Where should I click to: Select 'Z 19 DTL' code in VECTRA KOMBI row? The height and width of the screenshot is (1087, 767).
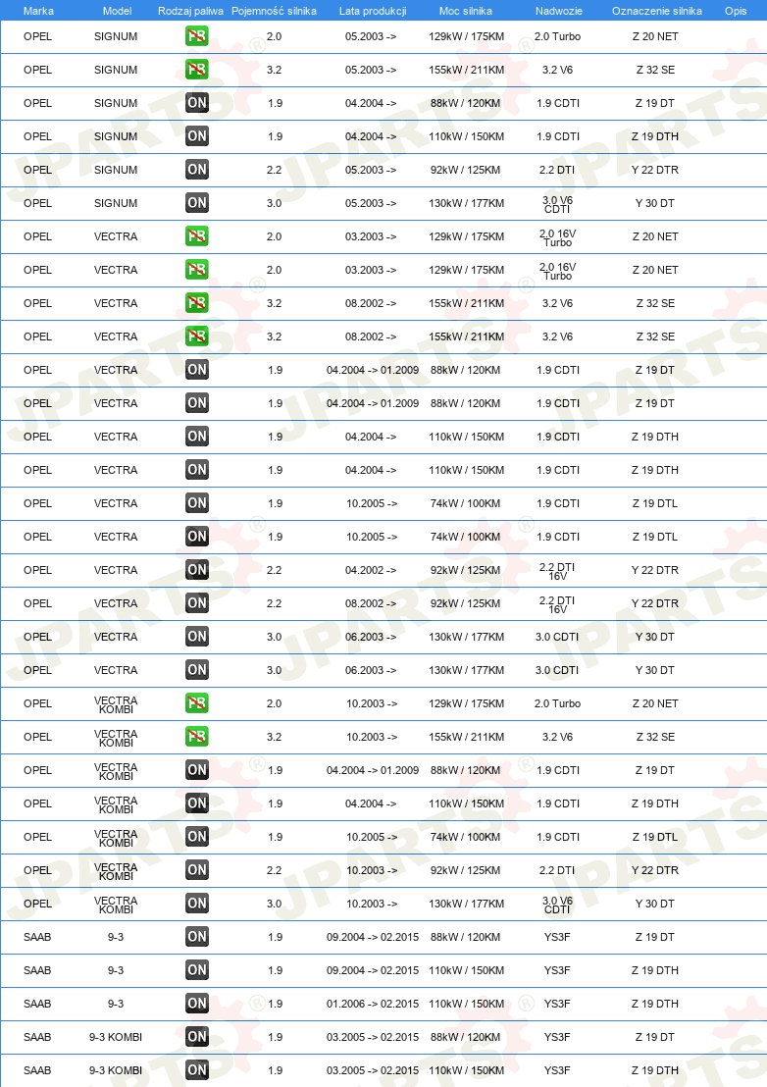(655, 836)
